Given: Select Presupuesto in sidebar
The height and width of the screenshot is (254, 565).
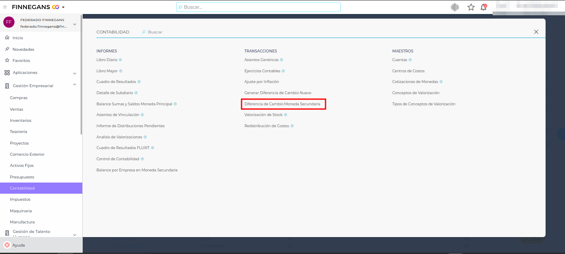Looking at the screenshot, I should pos(22,177).
